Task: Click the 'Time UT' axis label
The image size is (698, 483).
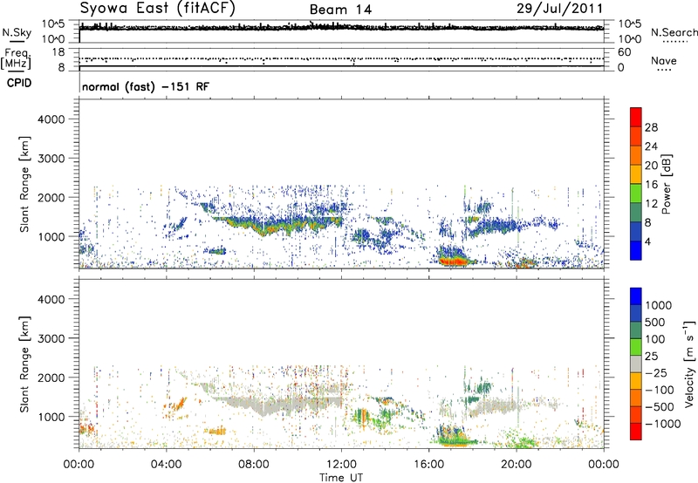Action: [341, 478]
